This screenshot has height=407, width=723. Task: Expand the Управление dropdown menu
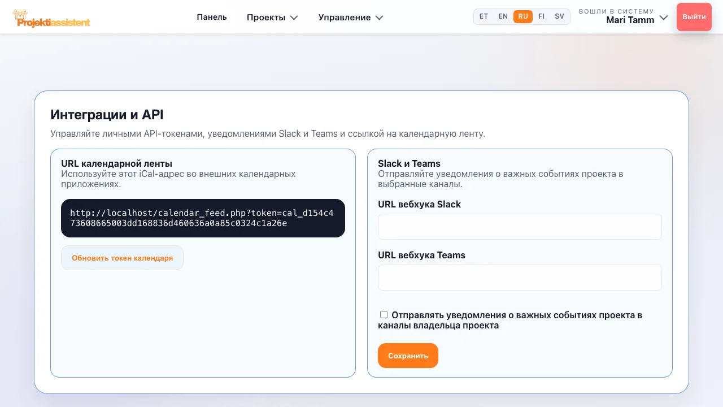pos(351,18)
